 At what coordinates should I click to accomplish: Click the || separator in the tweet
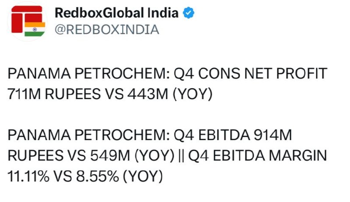coord(181,155)
